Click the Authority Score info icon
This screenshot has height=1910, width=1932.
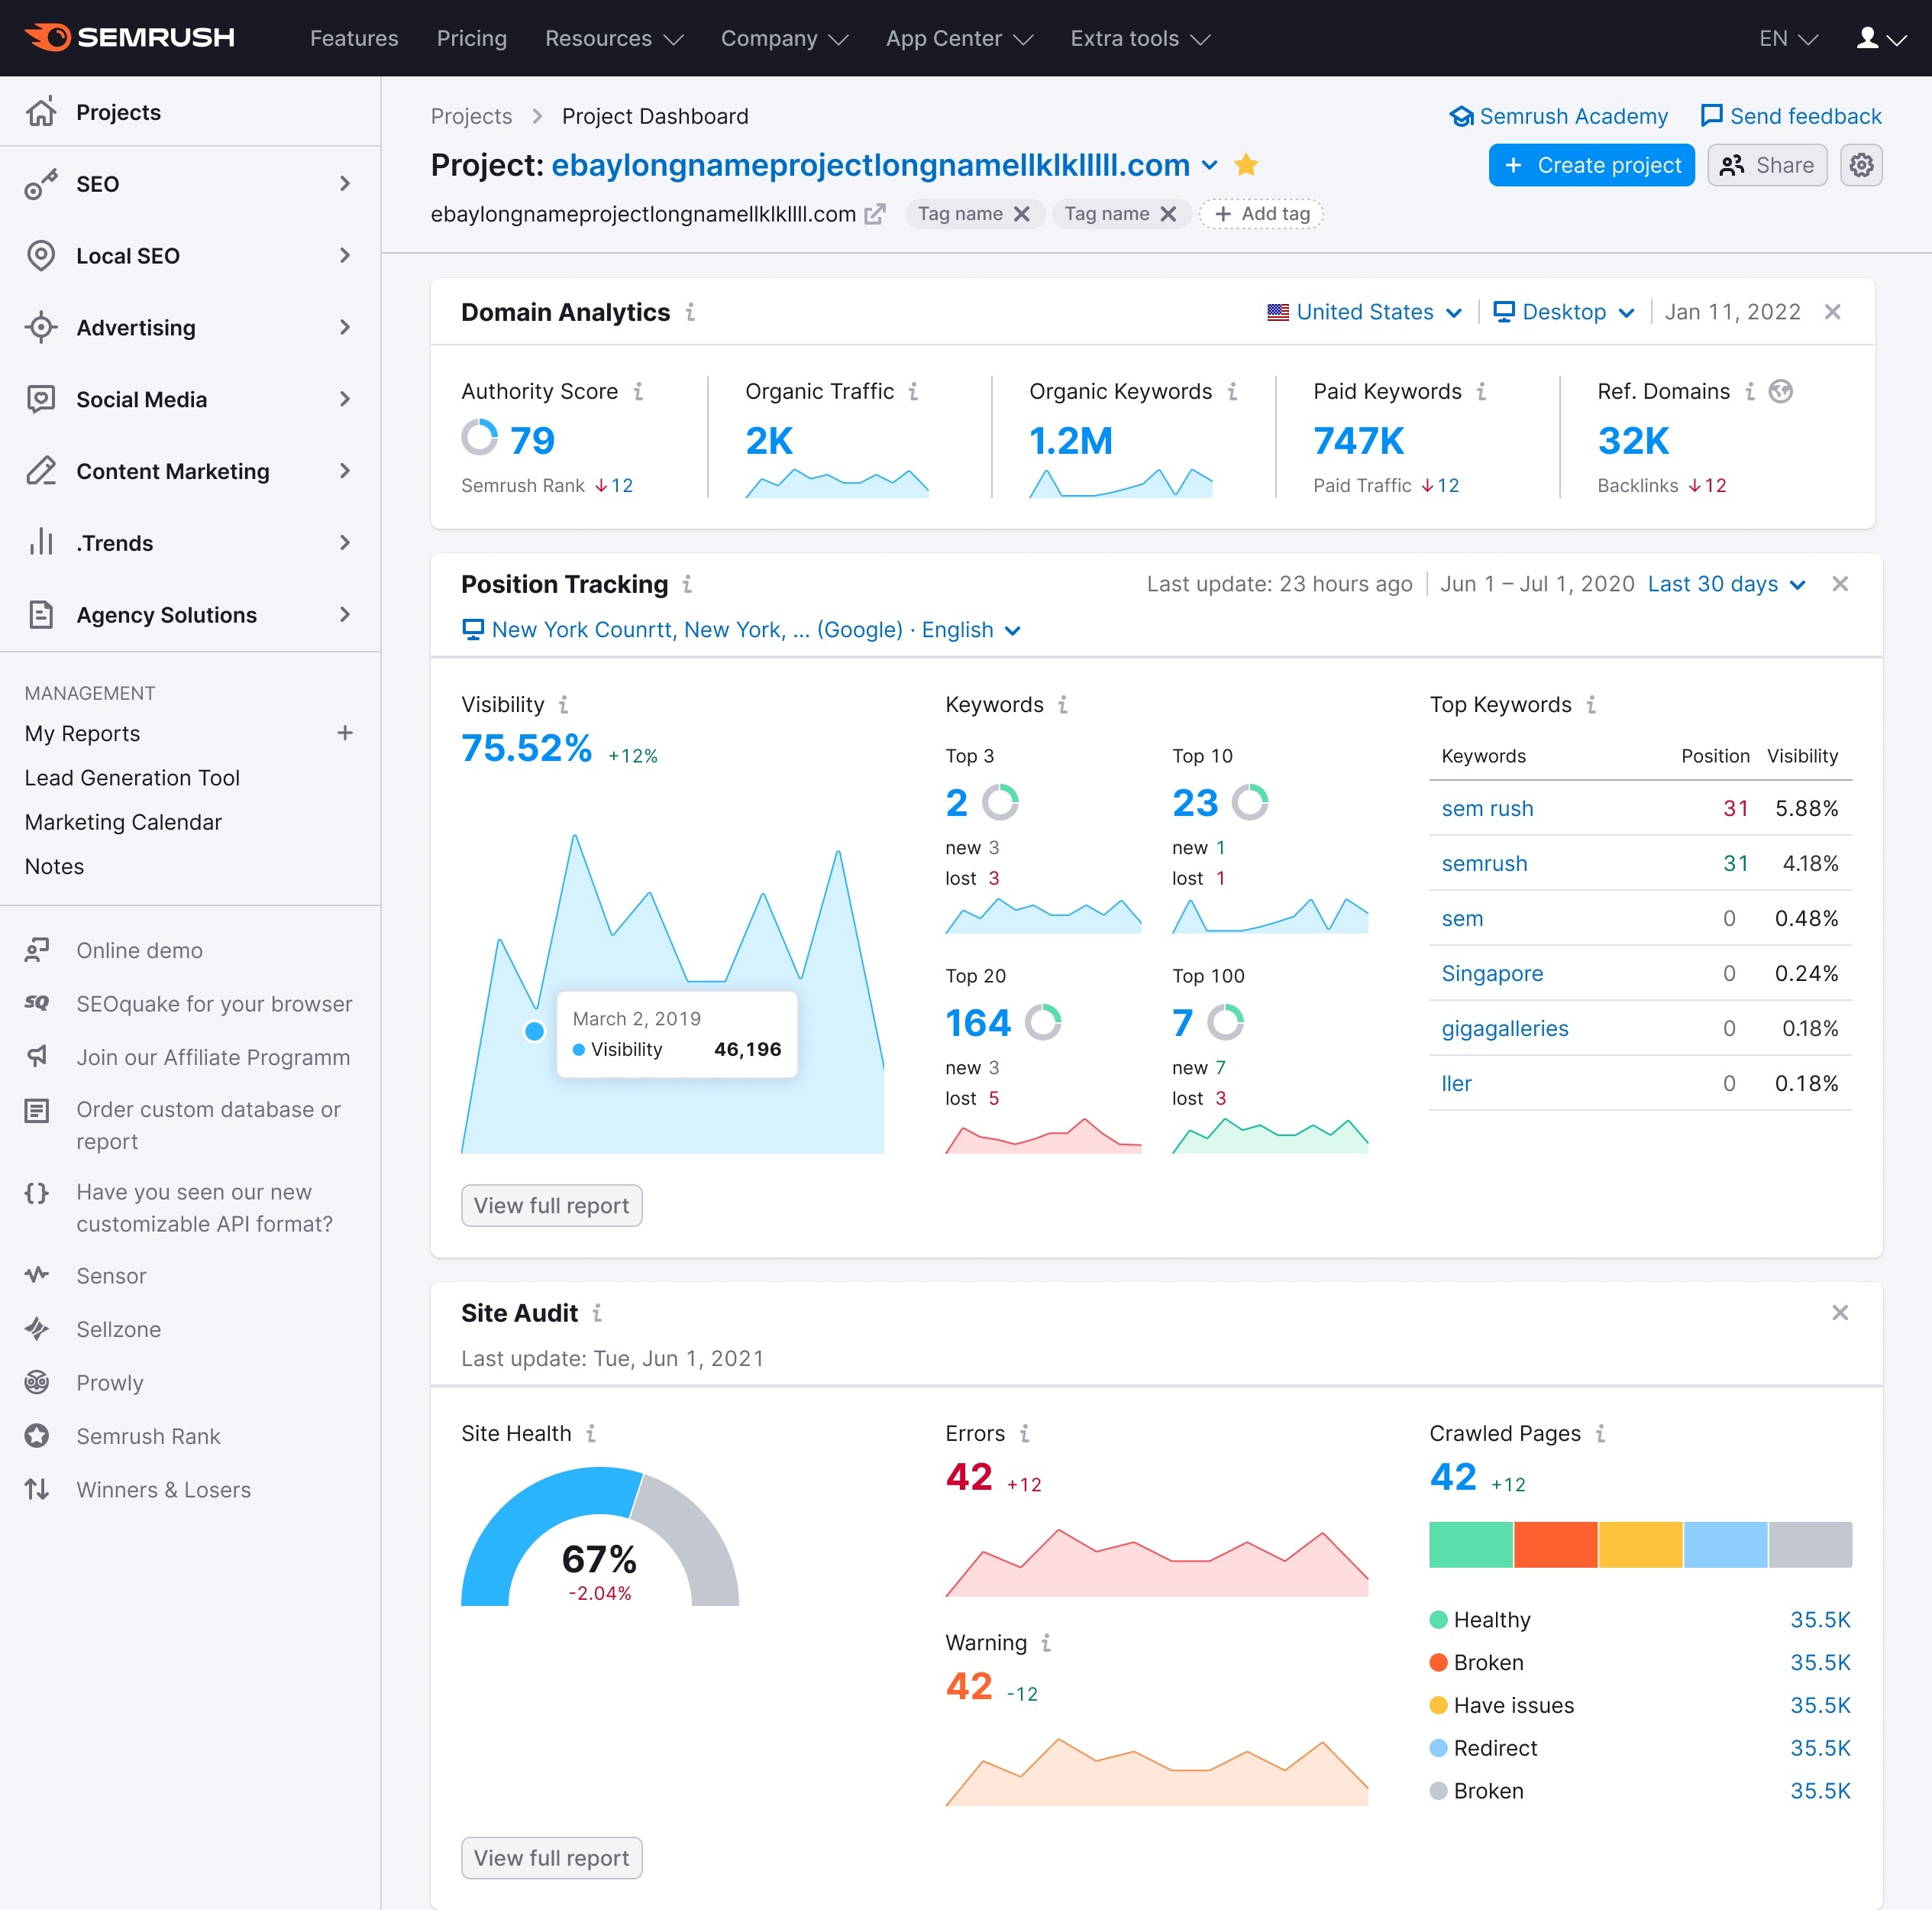point(638,391)
